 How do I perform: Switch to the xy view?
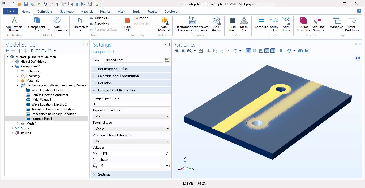215,51
